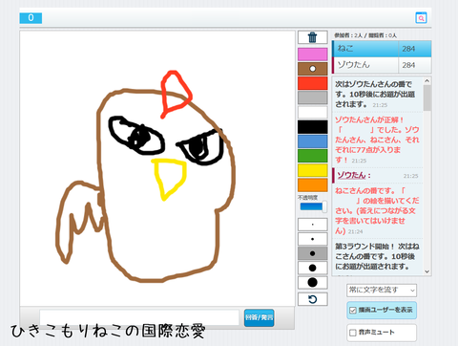Image resolution: width=458 pixels, height=346 pixels.
Task: Toggle the 音声ミュート checkbox
Action: point(353,333)
